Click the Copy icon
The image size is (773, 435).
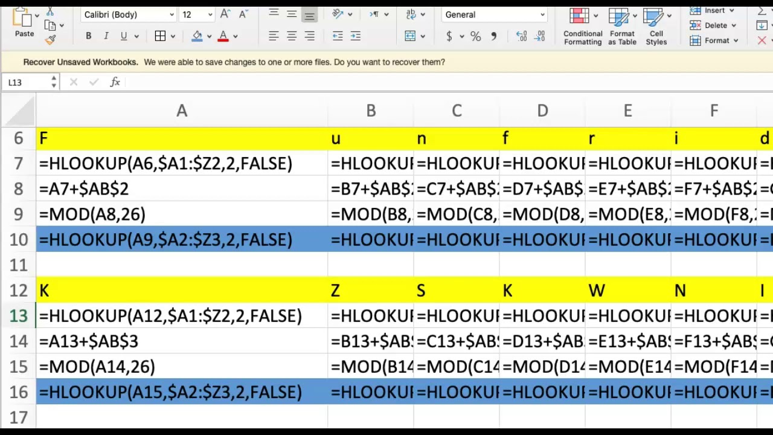click(50, 25)
